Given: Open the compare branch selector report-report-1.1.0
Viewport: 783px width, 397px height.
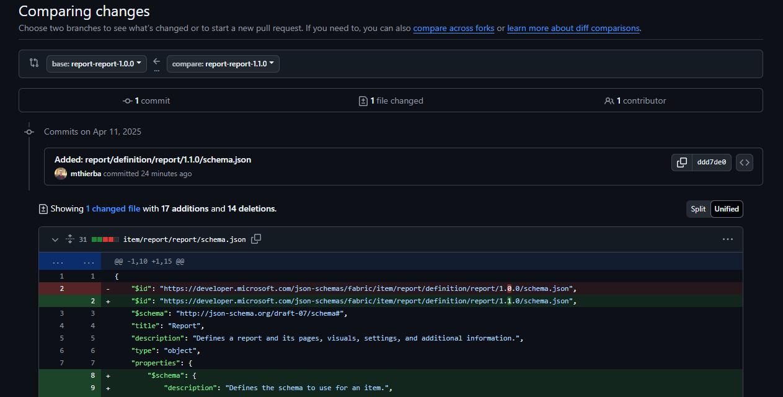Looking at the screenshot, I should [x=223, y=63].
